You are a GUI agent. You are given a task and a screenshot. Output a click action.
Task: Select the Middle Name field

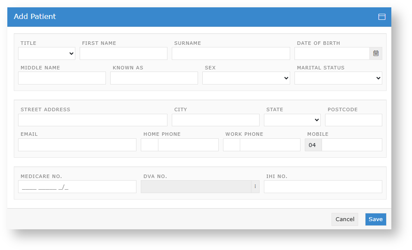coord(62,78)
